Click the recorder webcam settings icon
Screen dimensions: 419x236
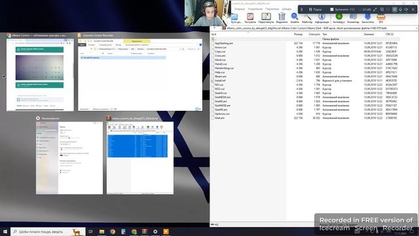click(x=394, y=9)
